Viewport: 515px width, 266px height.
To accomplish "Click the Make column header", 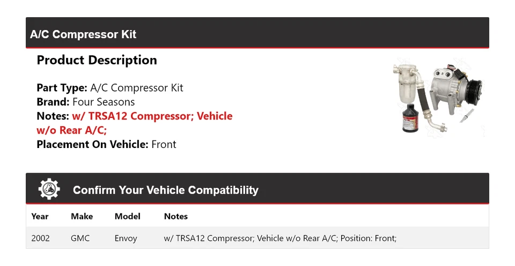I will [82, 217].
